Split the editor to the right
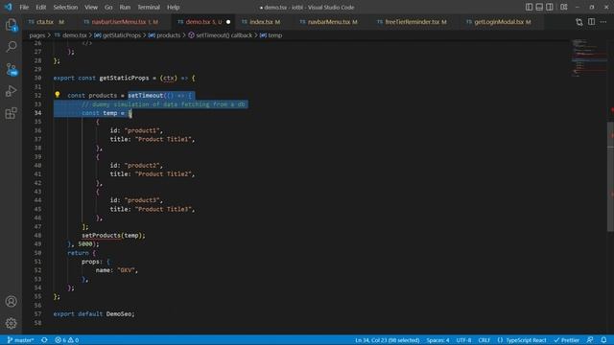This screenshot has width=614, height=345. [591, 22]
